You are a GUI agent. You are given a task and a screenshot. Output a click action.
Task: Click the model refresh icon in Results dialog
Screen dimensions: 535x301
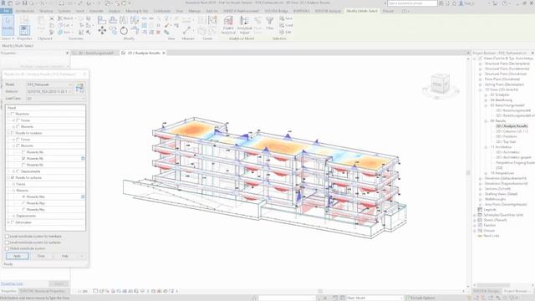tap(80, 88)
